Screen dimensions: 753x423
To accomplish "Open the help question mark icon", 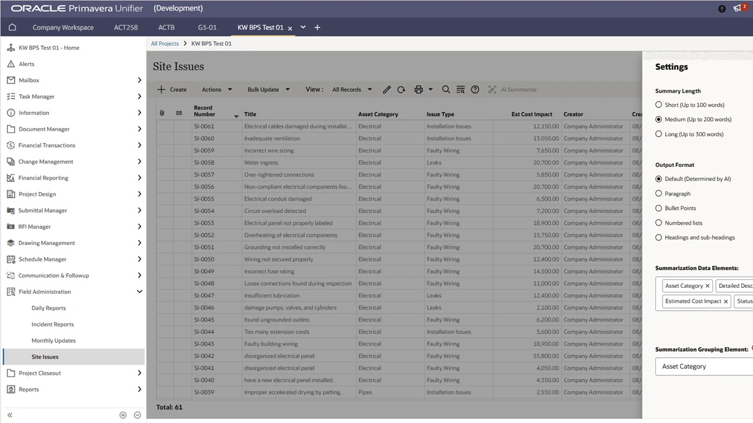I will [475, 89].
